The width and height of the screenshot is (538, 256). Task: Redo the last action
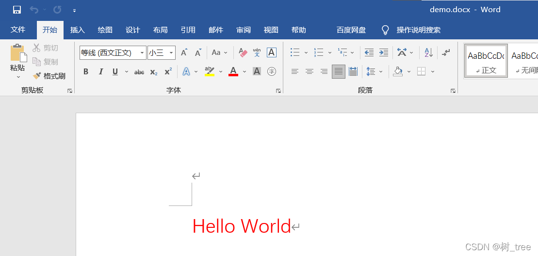coord(57,10)
